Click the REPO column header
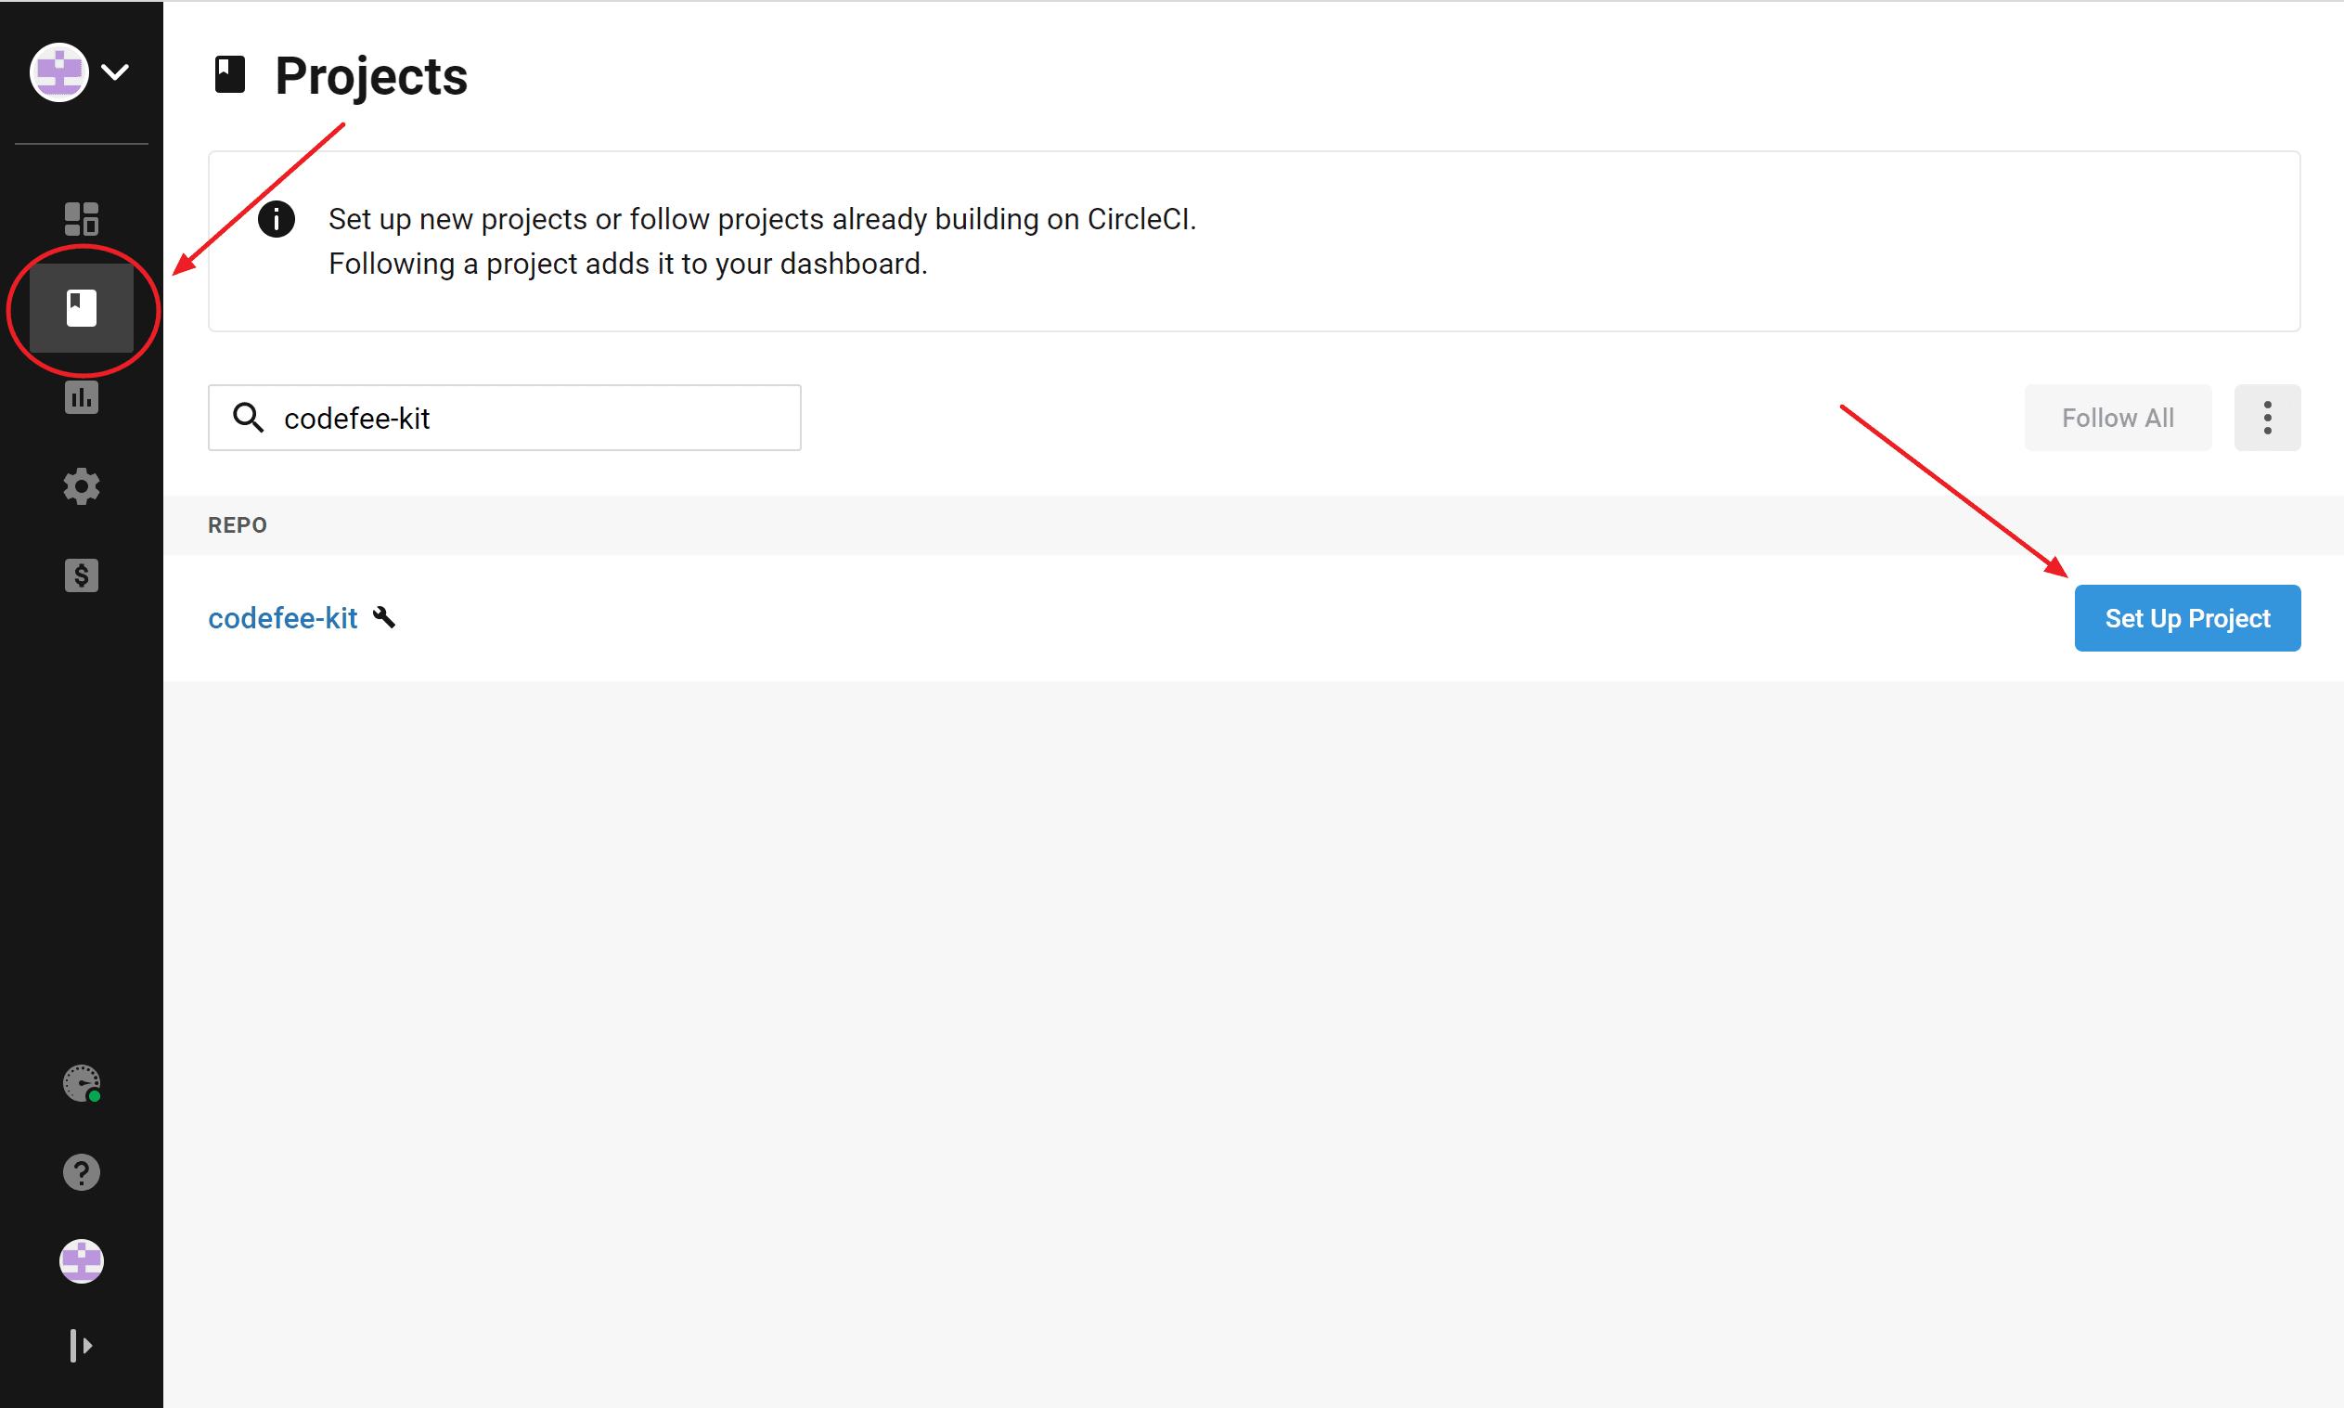The height and width of the screenshot is (1408, 2344). [238, 525]
